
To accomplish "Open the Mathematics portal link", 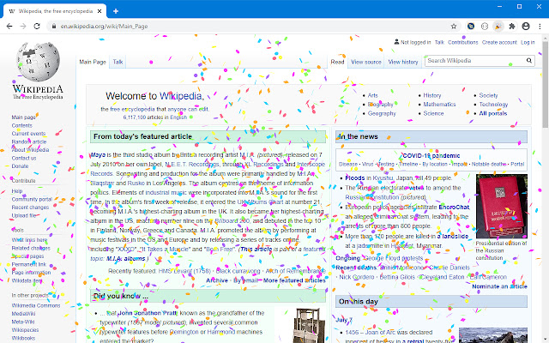I will point(439,105).
